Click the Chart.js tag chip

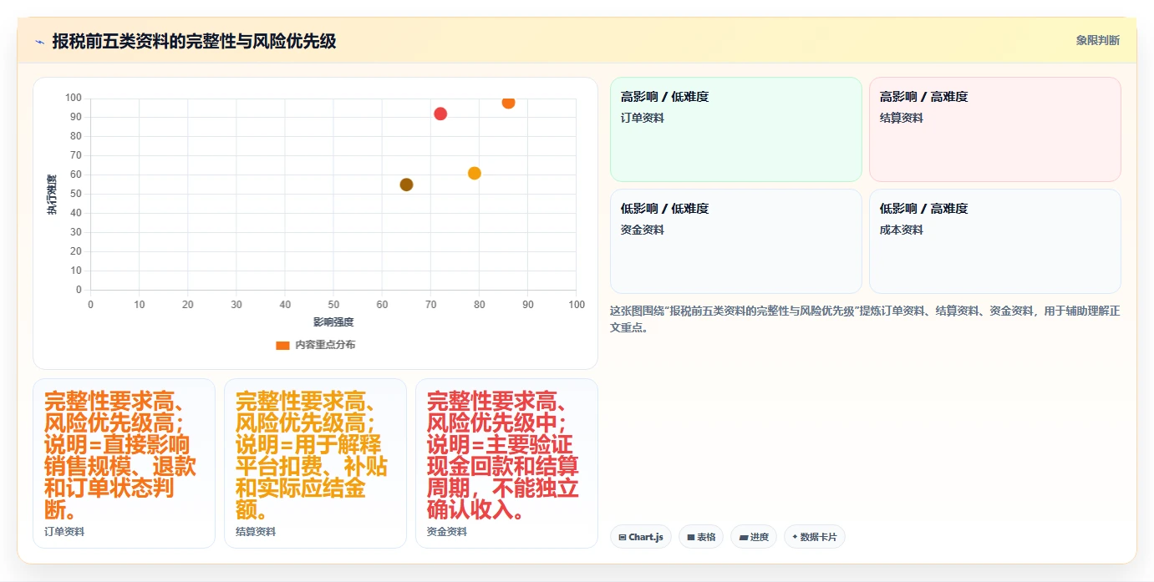point(641,537)
